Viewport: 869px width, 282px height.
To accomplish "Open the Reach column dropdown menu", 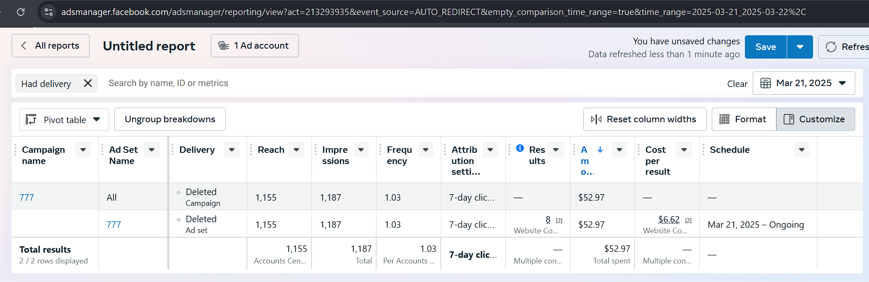I will coord(296,150).
